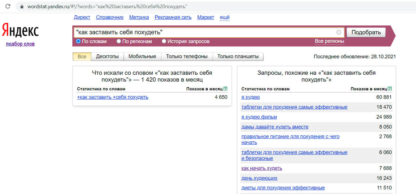The height and width of the screenshot is (194, 416).
Task: Expand the 'ещё' services menu
Action: coord(225,17)
